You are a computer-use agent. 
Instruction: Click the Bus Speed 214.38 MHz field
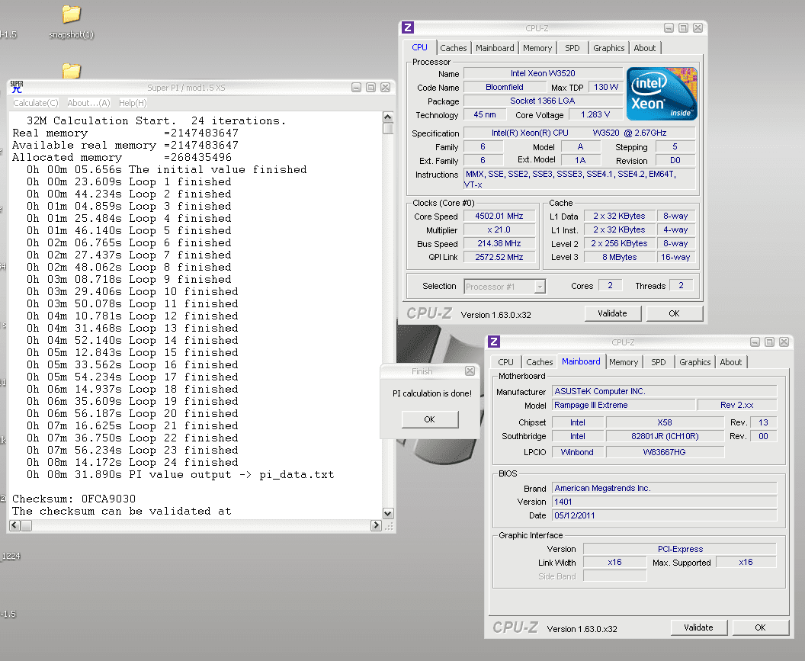click(499, 243)
